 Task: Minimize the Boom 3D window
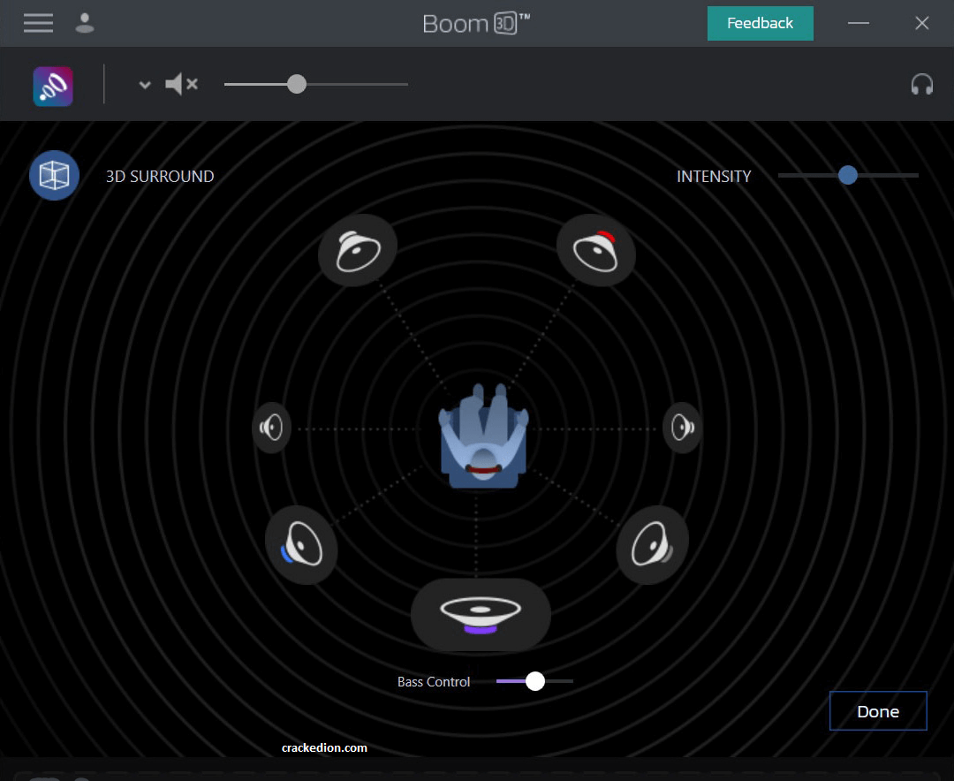859,23
